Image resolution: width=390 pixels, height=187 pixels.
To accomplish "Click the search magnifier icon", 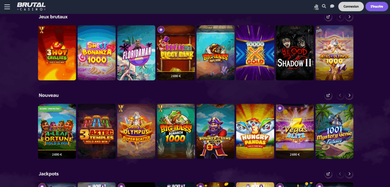I will pyautogui.click(x=324, y=6).
